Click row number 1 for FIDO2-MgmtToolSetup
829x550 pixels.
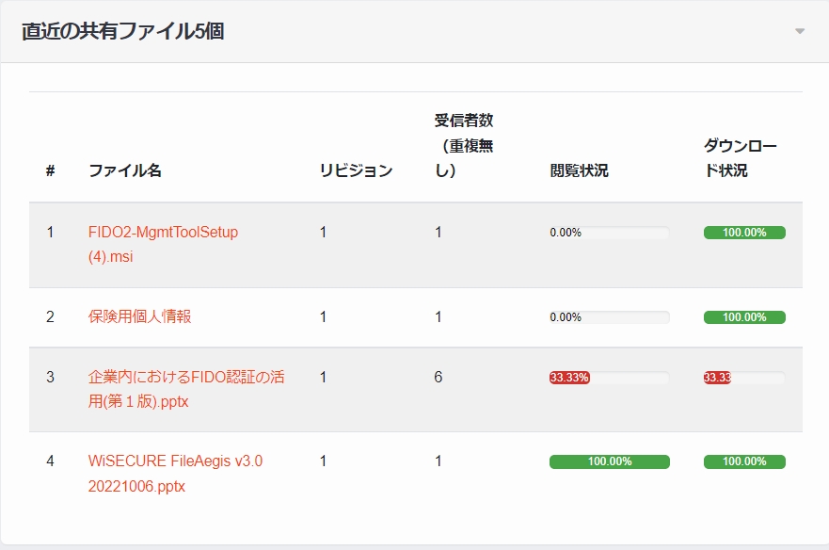tap(50, 232)
